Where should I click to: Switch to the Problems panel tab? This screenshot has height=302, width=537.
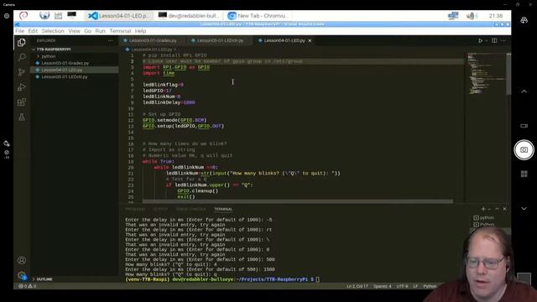click(x=134, y=209)
